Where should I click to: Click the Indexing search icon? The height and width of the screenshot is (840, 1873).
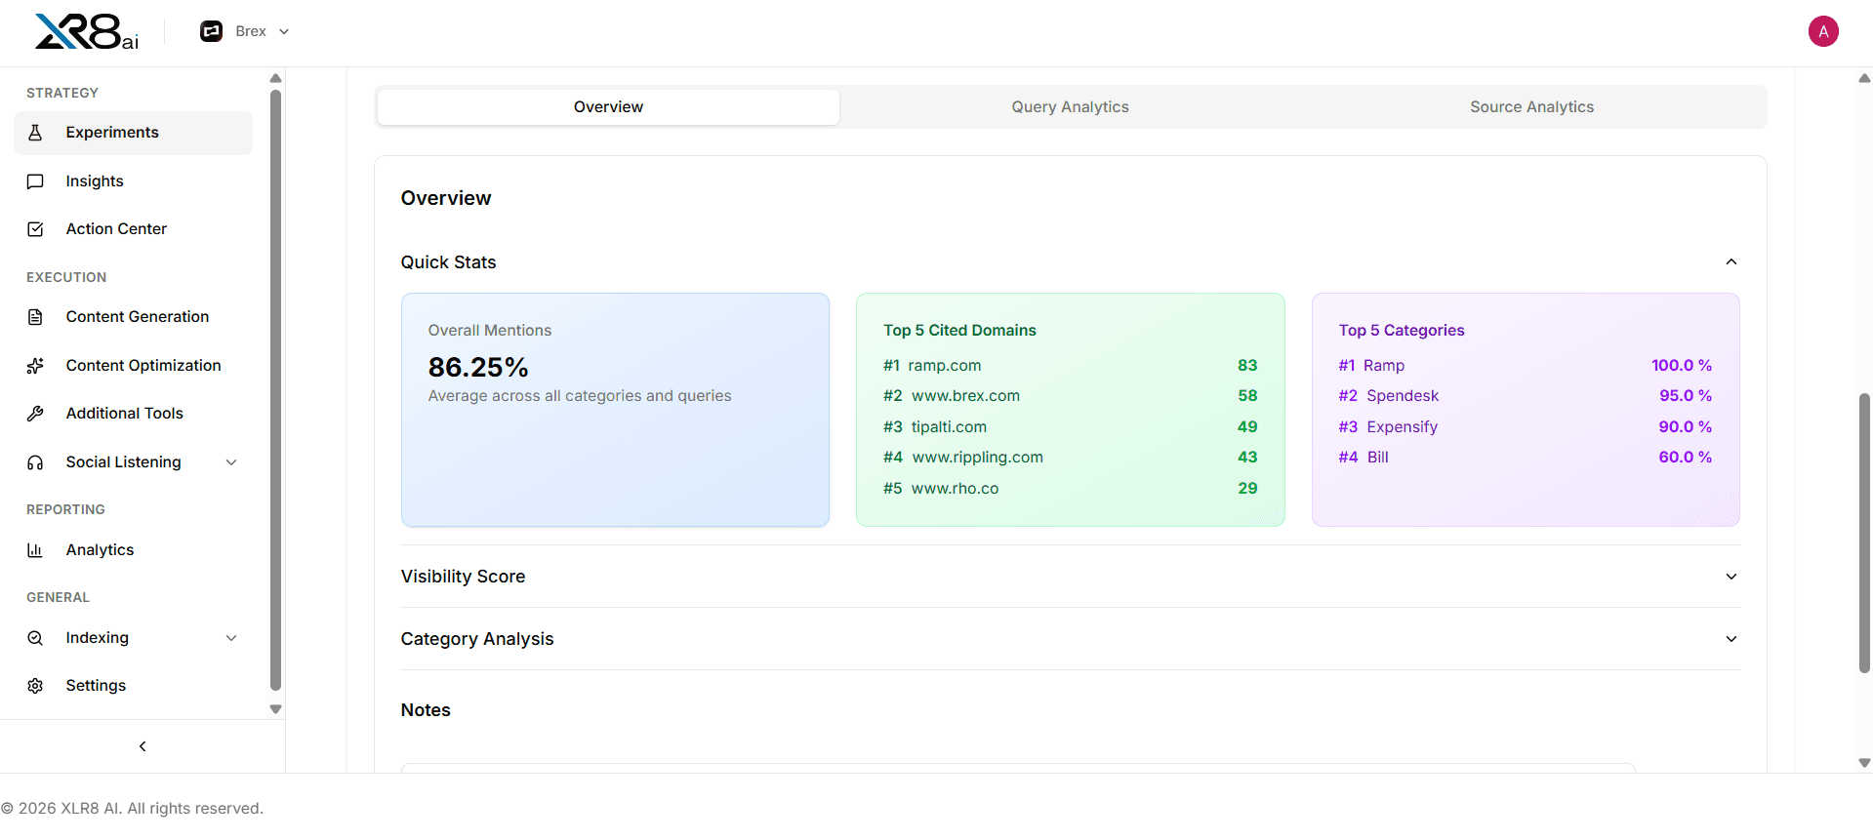35,638
